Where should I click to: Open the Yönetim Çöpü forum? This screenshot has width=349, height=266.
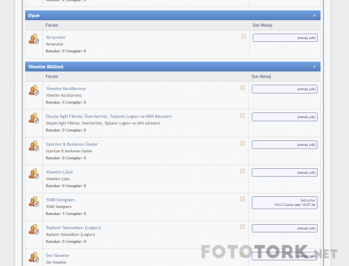click(59, 172)
